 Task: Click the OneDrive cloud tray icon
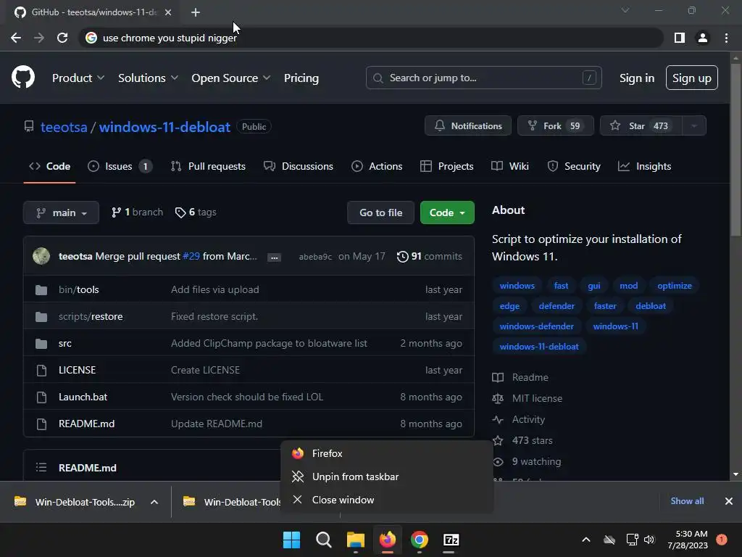point(609,540)
